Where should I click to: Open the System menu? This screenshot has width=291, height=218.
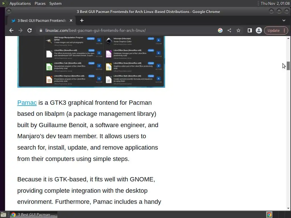(x=55, y=3)
